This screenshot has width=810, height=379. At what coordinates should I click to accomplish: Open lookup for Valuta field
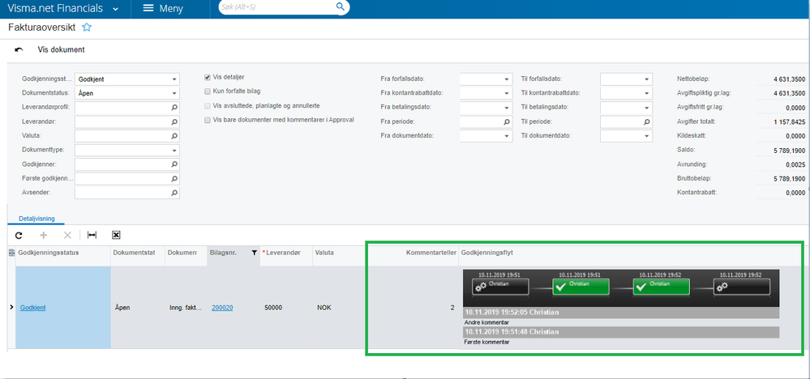[174, 136]
